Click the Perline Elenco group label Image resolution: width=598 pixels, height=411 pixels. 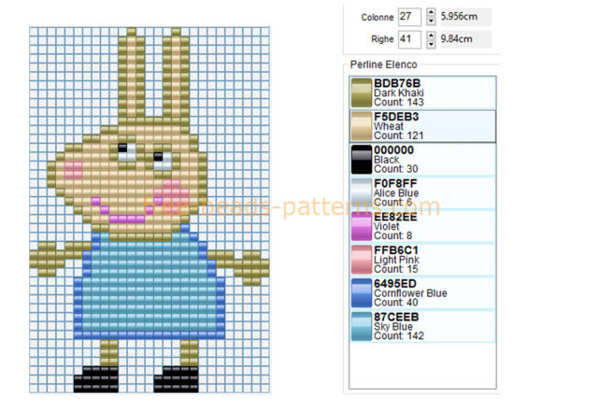pos(383,64)
